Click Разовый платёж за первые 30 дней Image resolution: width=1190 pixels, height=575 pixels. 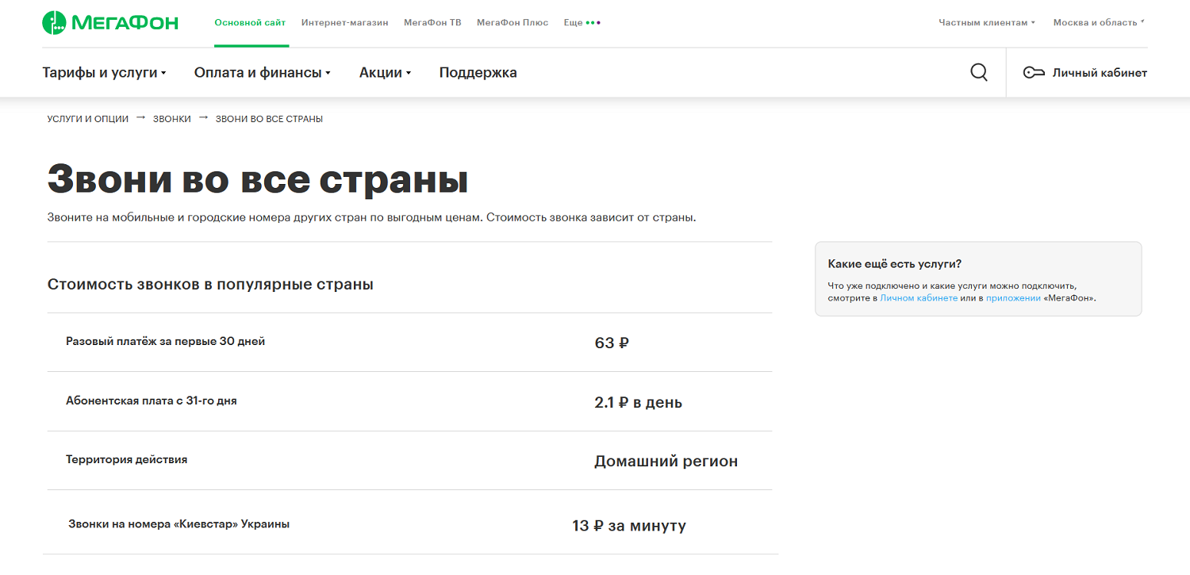coord(165,342)
